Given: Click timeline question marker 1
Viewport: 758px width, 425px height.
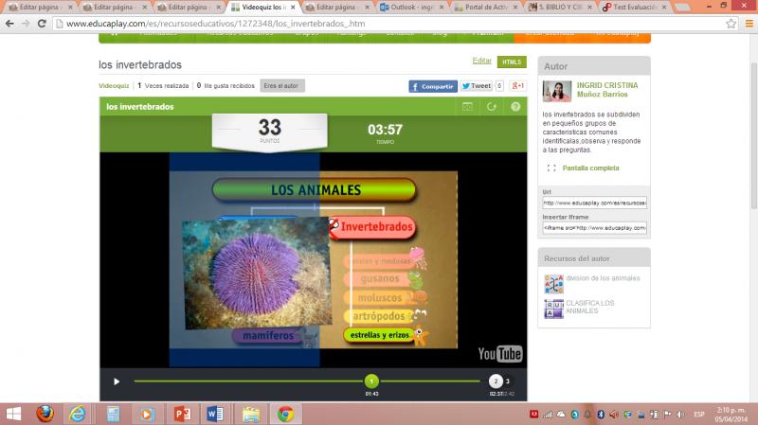Looking at the screenshot, I should click(371, 381).
